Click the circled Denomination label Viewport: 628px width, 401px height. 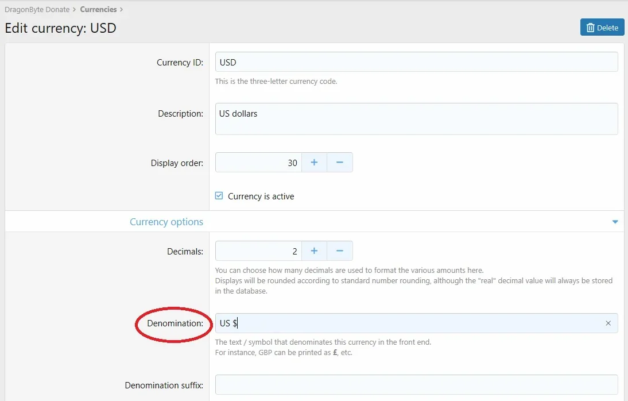point(175,323)
